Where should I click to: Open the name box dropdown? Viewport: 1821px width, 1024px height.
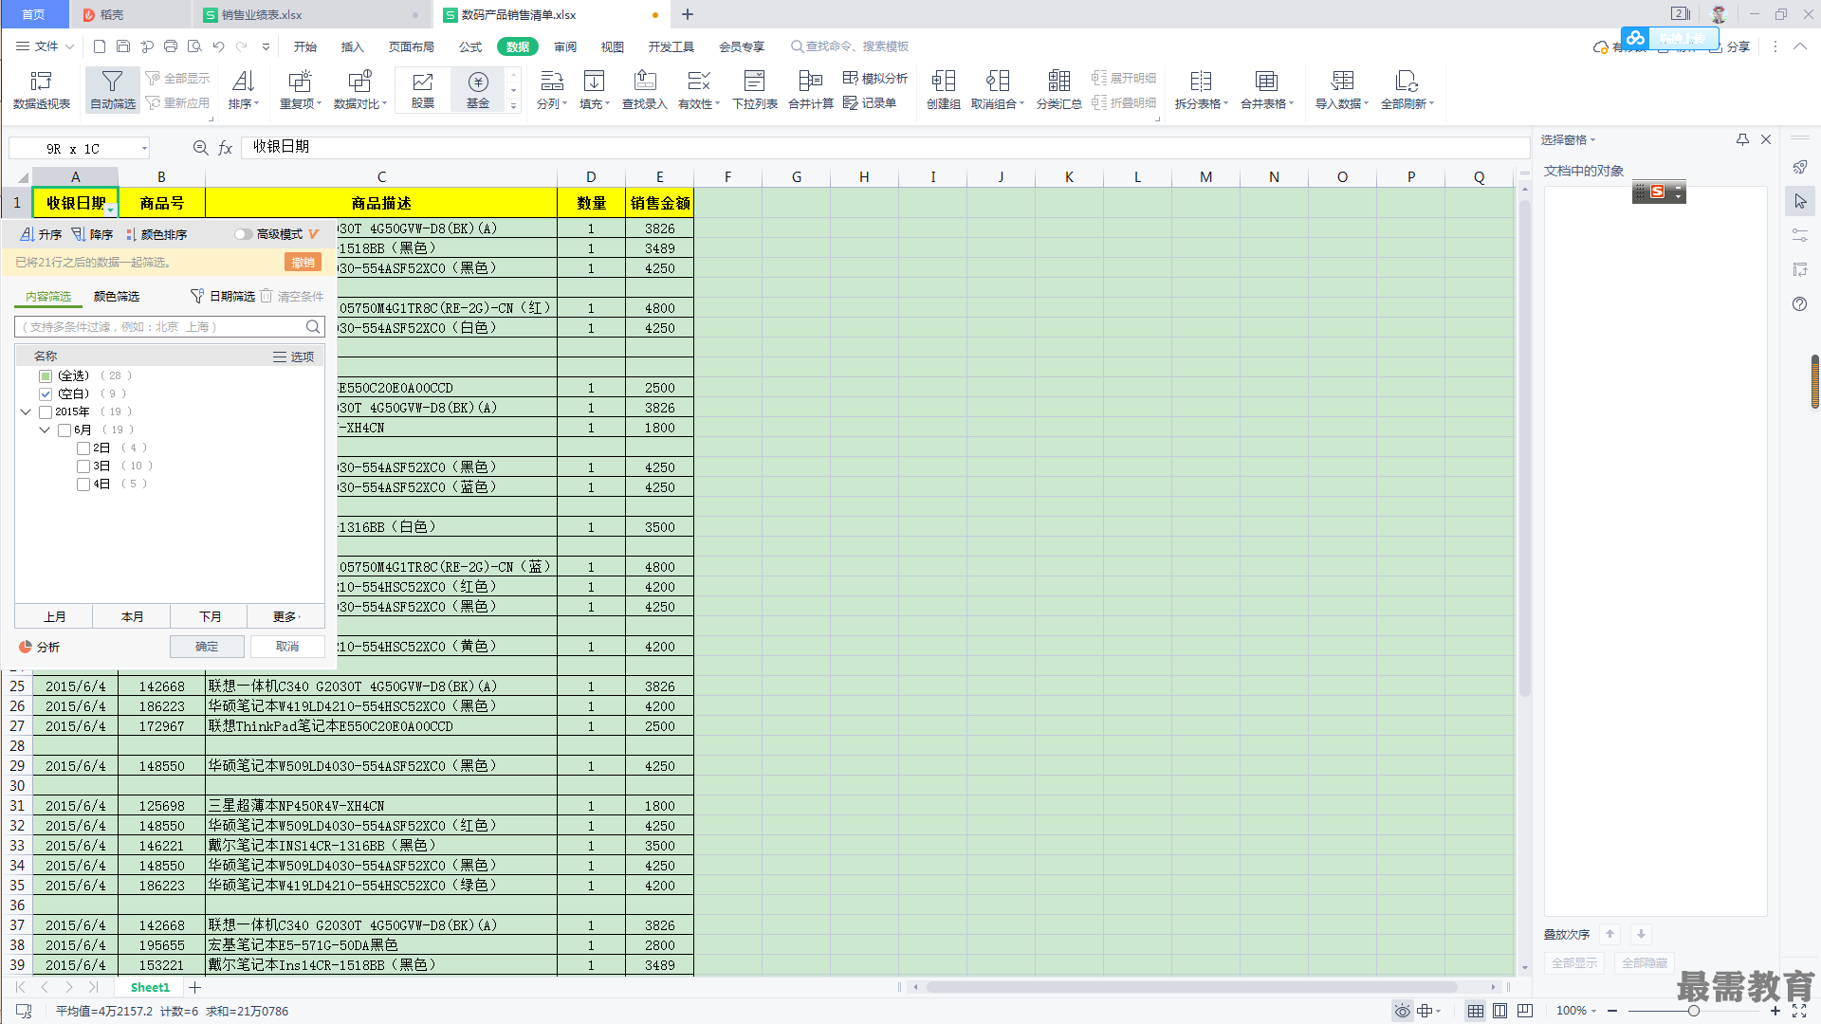[144, 148]
